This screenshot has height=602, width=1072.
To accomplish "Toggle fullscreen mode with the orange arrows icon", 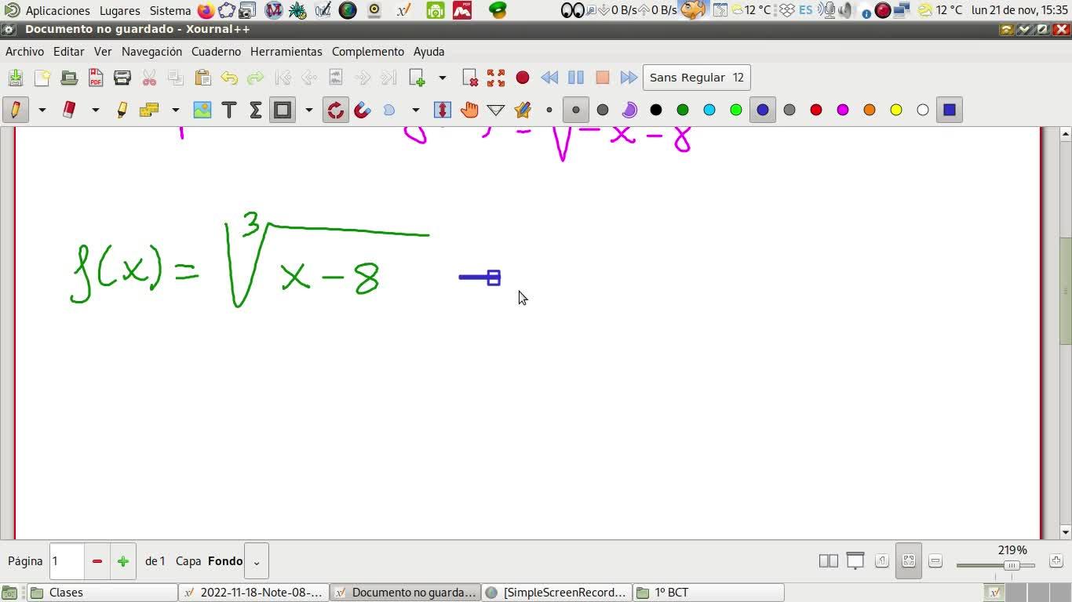I will pos(496,78).
